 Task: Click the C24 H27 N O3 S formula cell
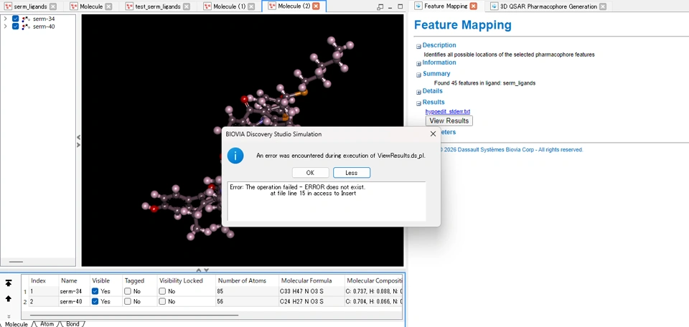(x=311, y=301)
